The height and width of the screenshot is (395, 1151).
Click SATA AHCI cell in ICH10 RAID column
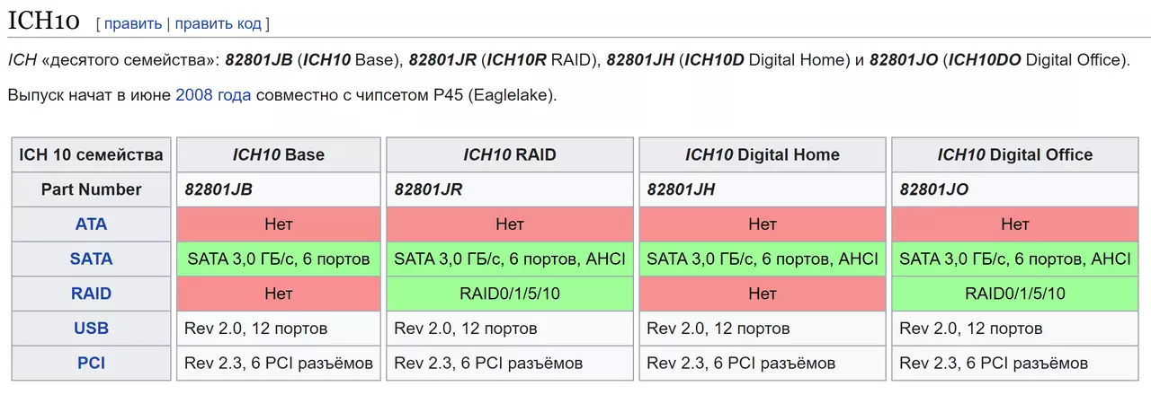(x=510, y=259)
